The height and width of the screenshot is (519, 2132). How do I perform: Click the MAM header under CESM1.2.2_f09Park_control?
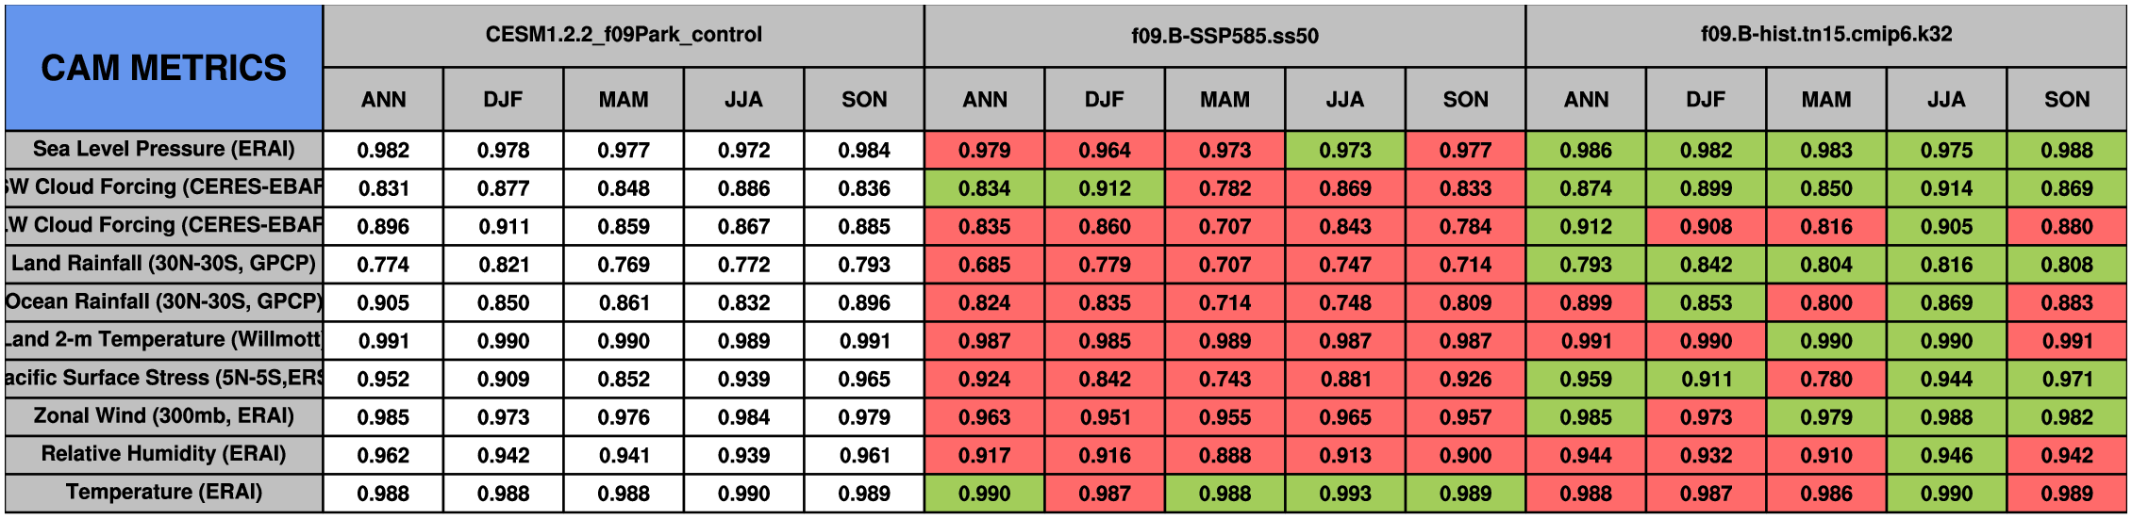point(624,100)
